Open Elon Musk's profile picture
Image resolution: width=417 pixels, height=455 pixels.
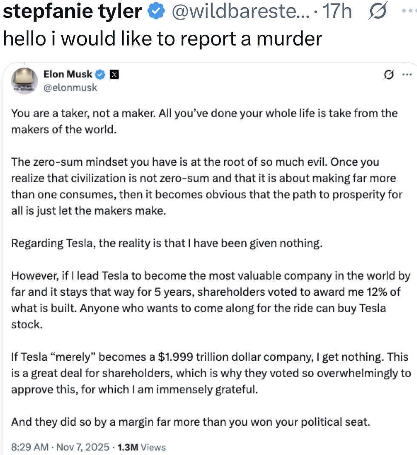pos(24,80)
